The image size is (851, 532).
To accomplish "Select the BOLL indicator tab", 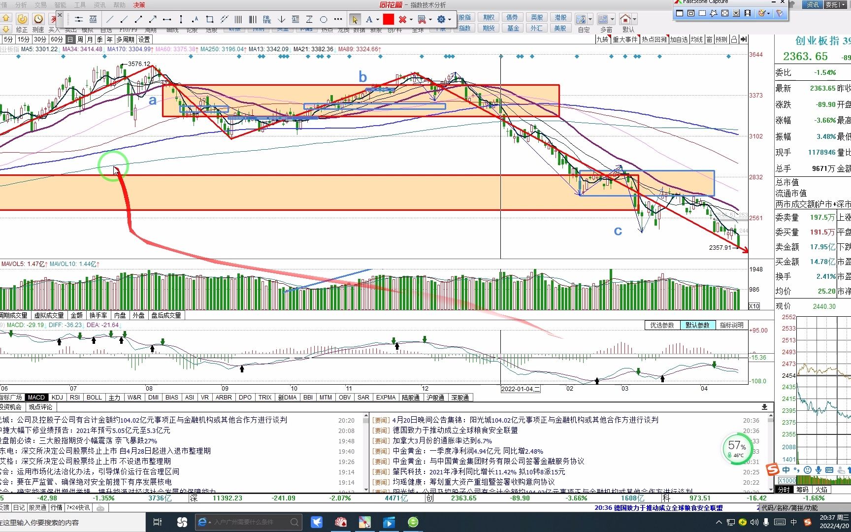I will pos(94,398).
